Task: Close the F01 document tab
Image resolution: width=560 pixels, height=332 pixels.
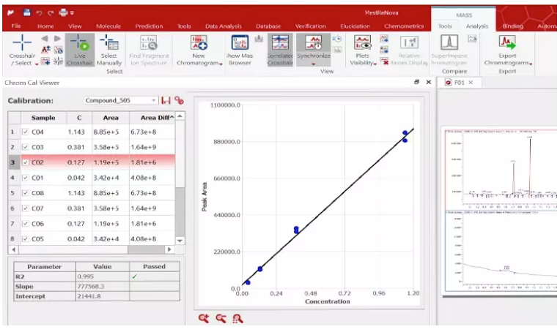Action: pyautogui.click(x=471, y=83)
